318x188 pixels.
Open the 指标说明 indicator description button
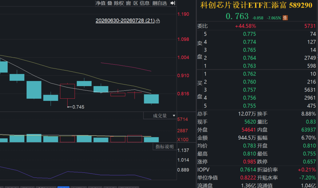point(164,147)
